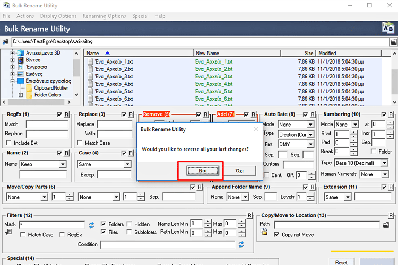Click the copy files icon below Path label

click(x=264, y=232)
